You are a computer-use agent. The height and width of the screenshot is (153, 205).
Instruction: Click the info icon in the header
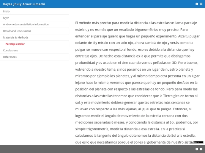tap(197, 4)
